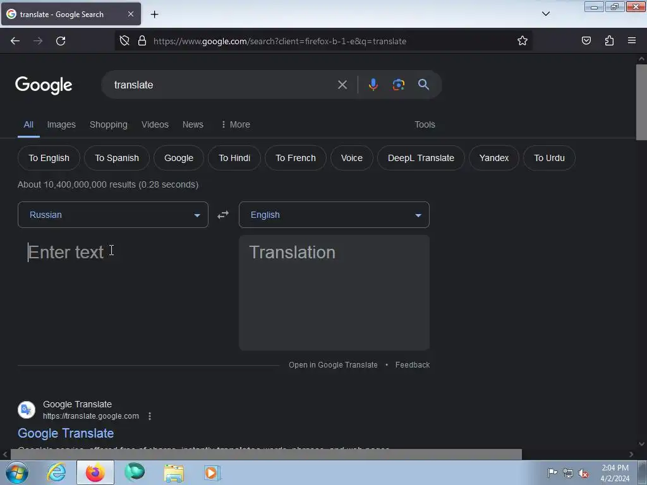Open muted volume tray icon
647x485 pixels.
pyautogui.click(x=583, y=474)
